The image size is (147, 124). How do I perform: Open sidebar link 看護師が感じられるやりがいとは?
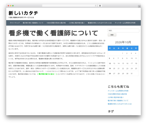[x=120, y=104]
